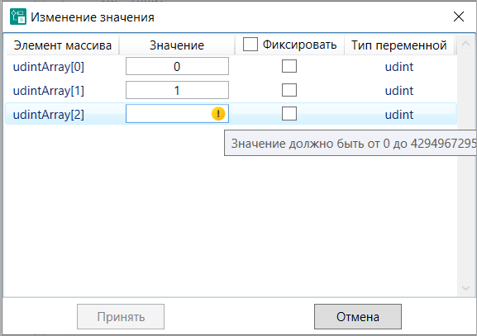
Task: Click the yellow warning icon in value field
Action: coord(218,114)
